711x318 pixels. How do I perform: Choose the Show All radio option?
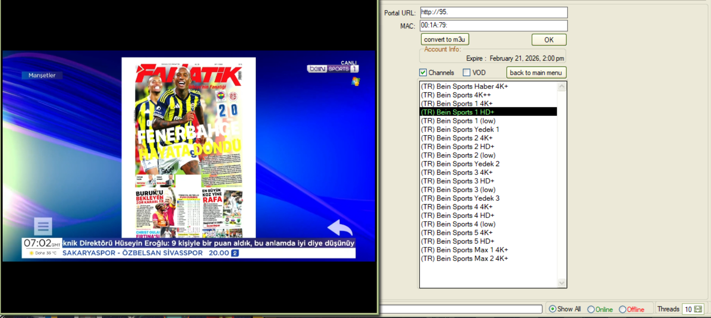tap(552, 309)
